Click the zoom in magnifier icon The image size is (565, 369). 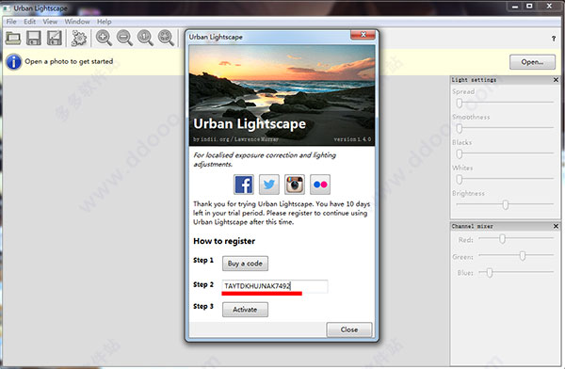pyautogui.click(x=104, y=38)
